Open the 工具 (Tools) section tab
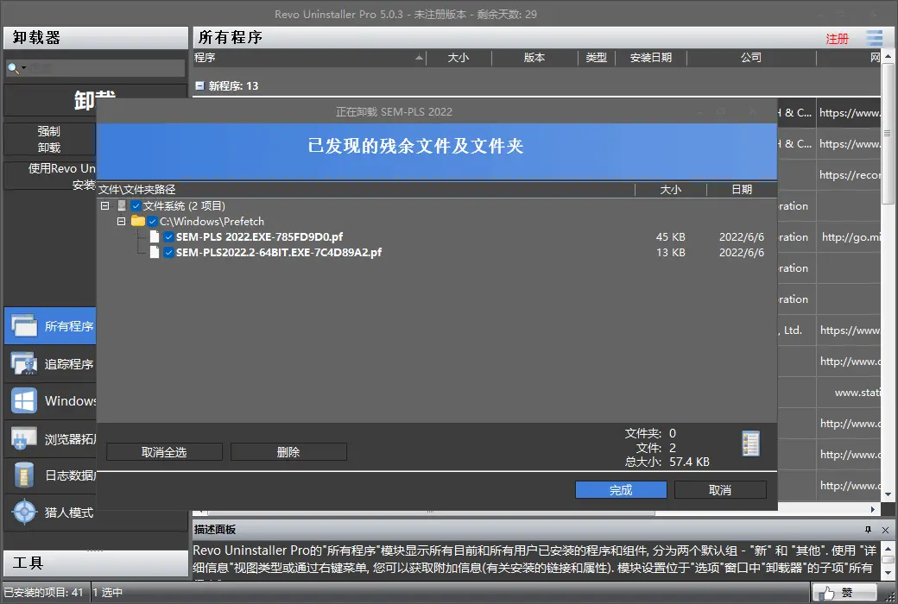Image resolution: width=898 pixels, height=604 pixels. click(x=96, y=563)
